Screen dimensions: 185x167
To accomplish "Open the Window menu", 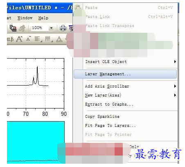I will 25,18.
